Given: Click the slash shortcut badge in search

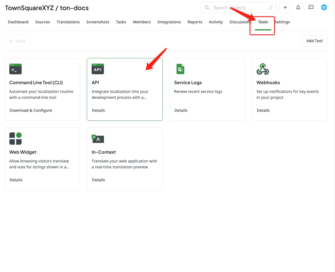Looking at the screenshot, I should pyautogui.click(x=270, y=8).
